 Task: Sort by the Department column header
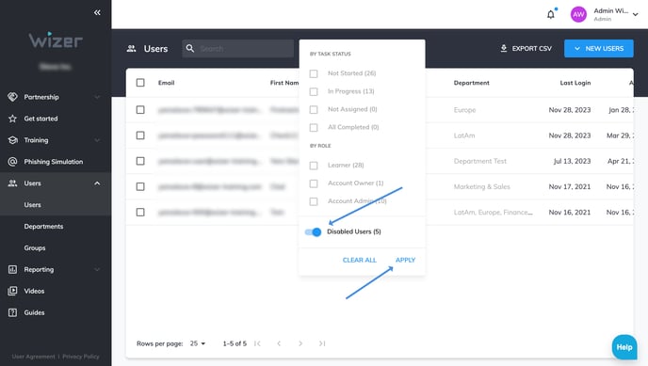tap(472, 83)
